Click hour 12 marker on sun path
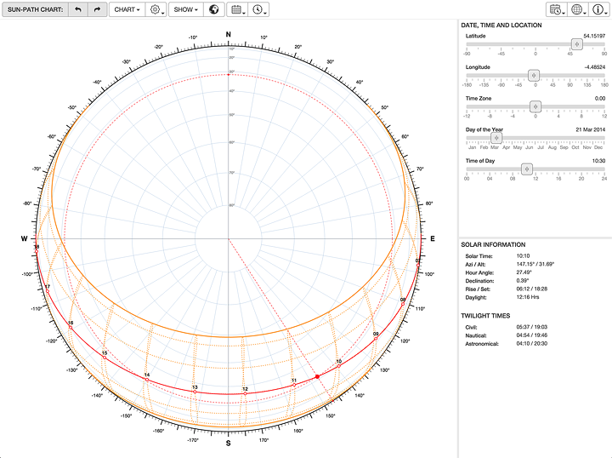The height and width of the screenshot is (458, 612). [246, 393]
